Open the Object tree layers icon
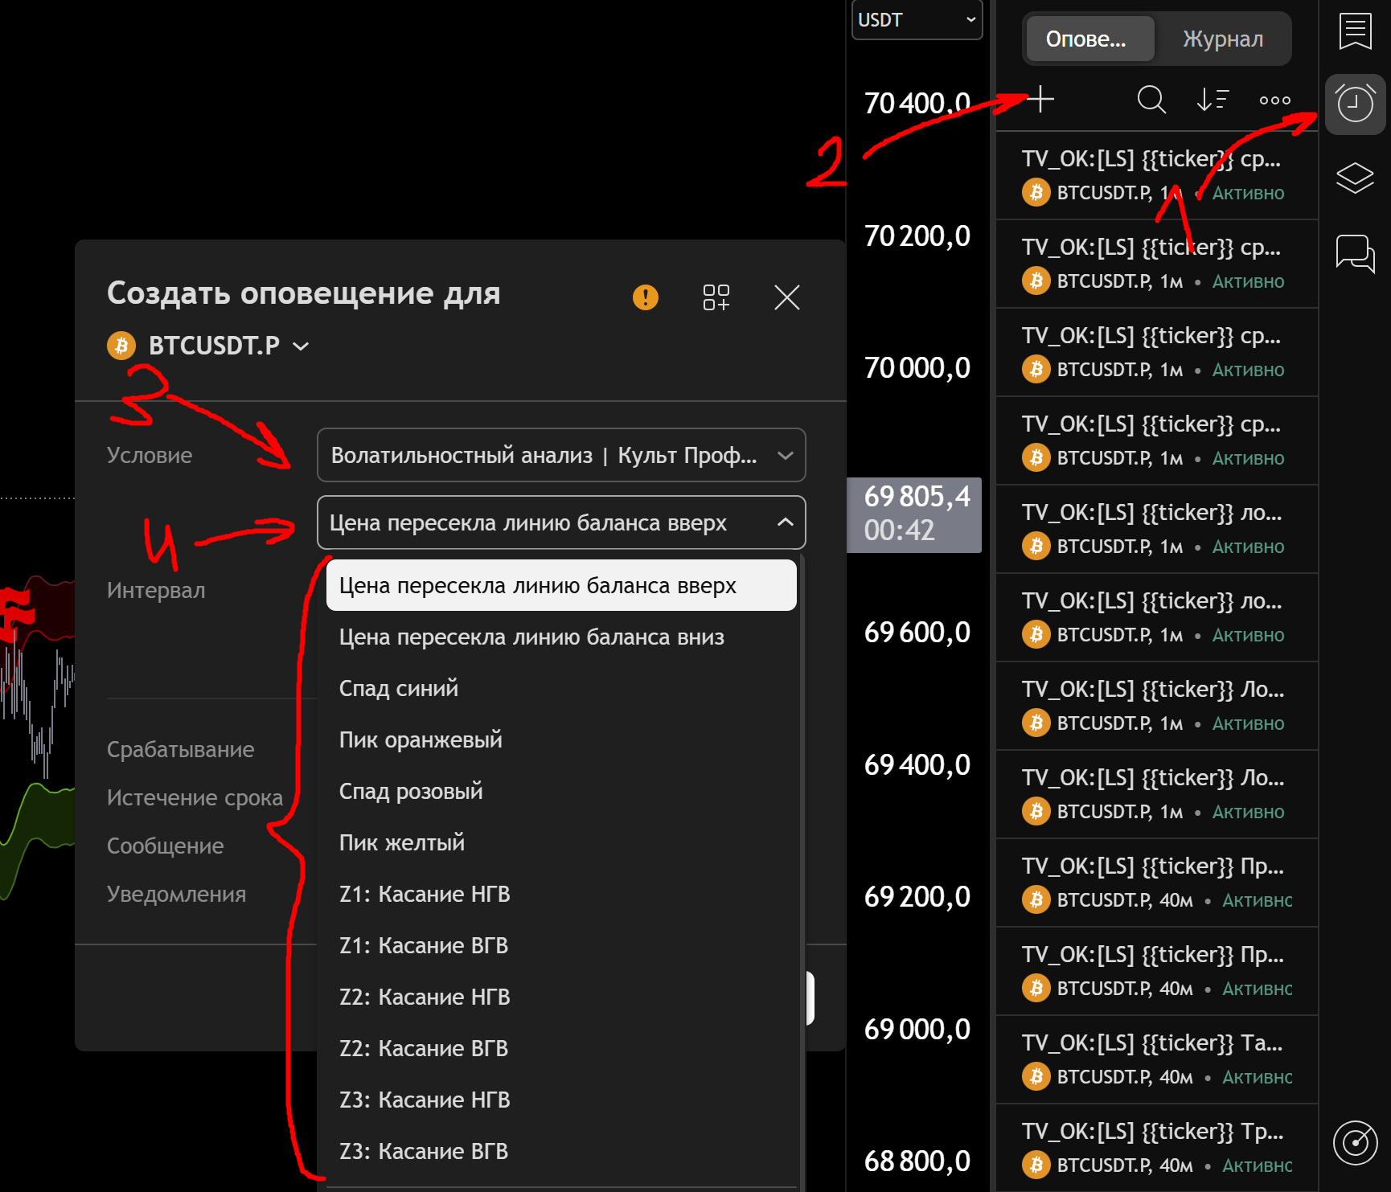The image size is (1391, 1192). (1355, 178)
